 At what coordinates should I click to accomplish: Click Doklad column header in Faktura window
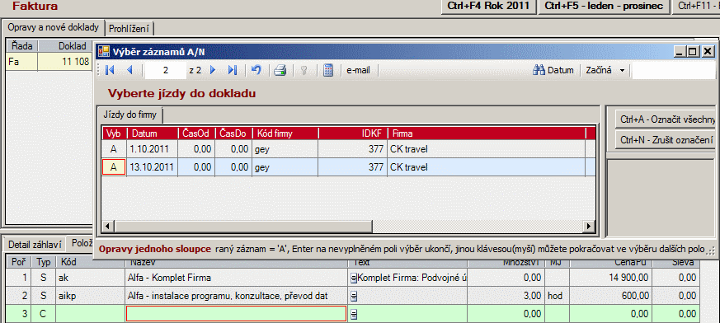pyautogui.click(x=66, y=45)
